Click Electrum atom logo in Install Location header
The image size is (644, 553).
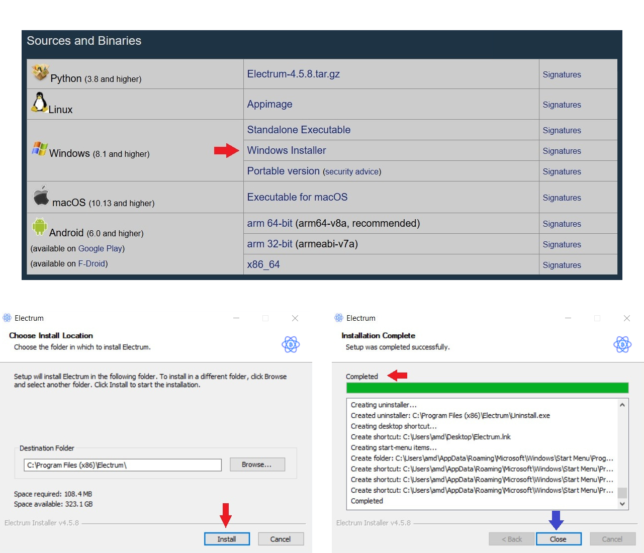click(x=291, y=344)
